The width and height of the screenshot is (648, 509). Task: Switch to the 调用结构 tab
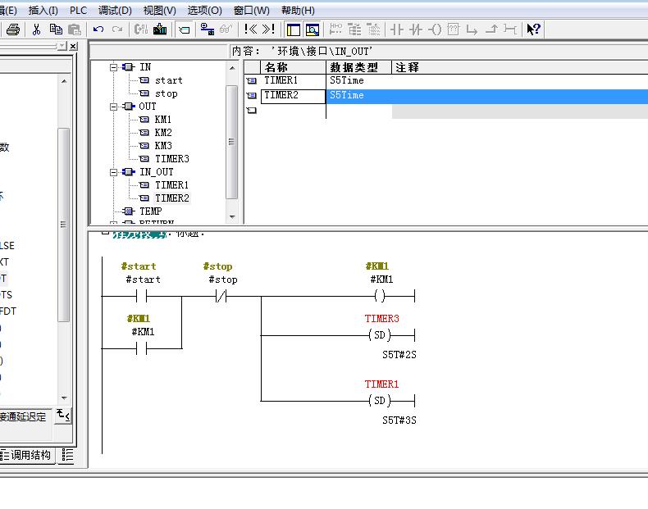coord(30,455)
